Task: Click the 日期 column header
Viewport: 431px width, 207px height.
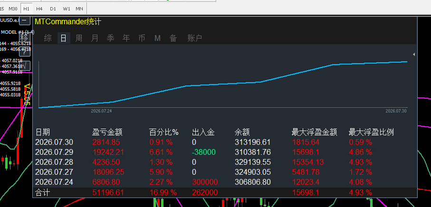Action: point(43,132)
